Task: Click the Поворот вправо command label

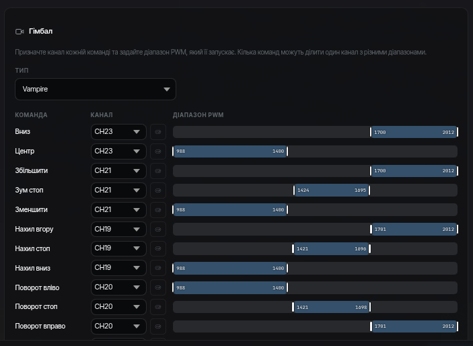Action: [40, 326]
